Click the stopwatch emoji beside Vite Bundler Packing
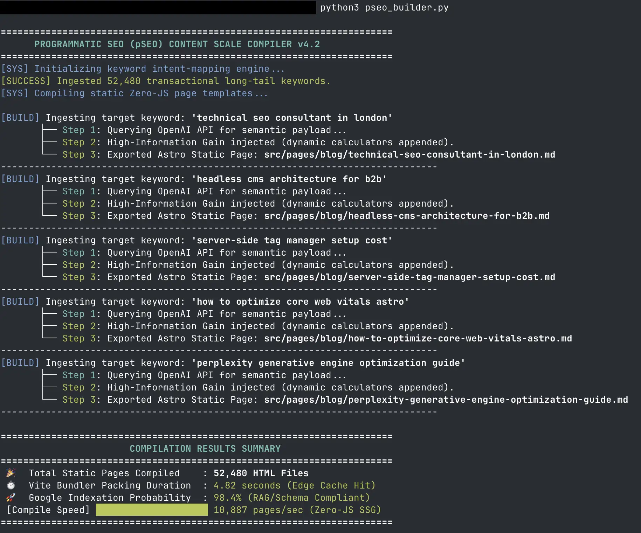The width and height of the screenshot is (641, 533). tap(11, 485)
